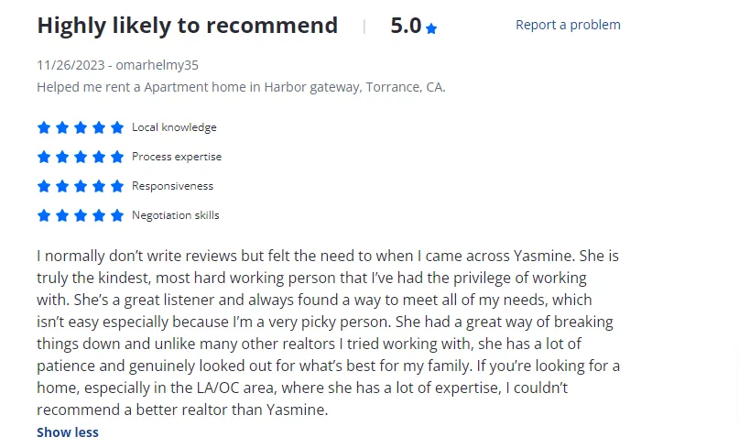Click the third star of Local knowledge
This screenshot has height=448, width=739.
coord(81,127)
